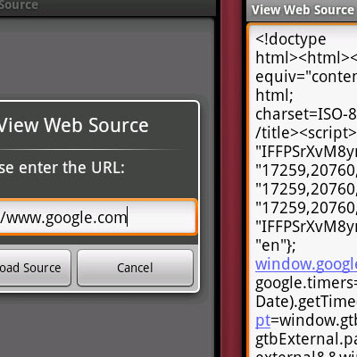The image size is (357, 357).
Task: Click the gtbExternal.pa line in source
Action: coord(306,339)
